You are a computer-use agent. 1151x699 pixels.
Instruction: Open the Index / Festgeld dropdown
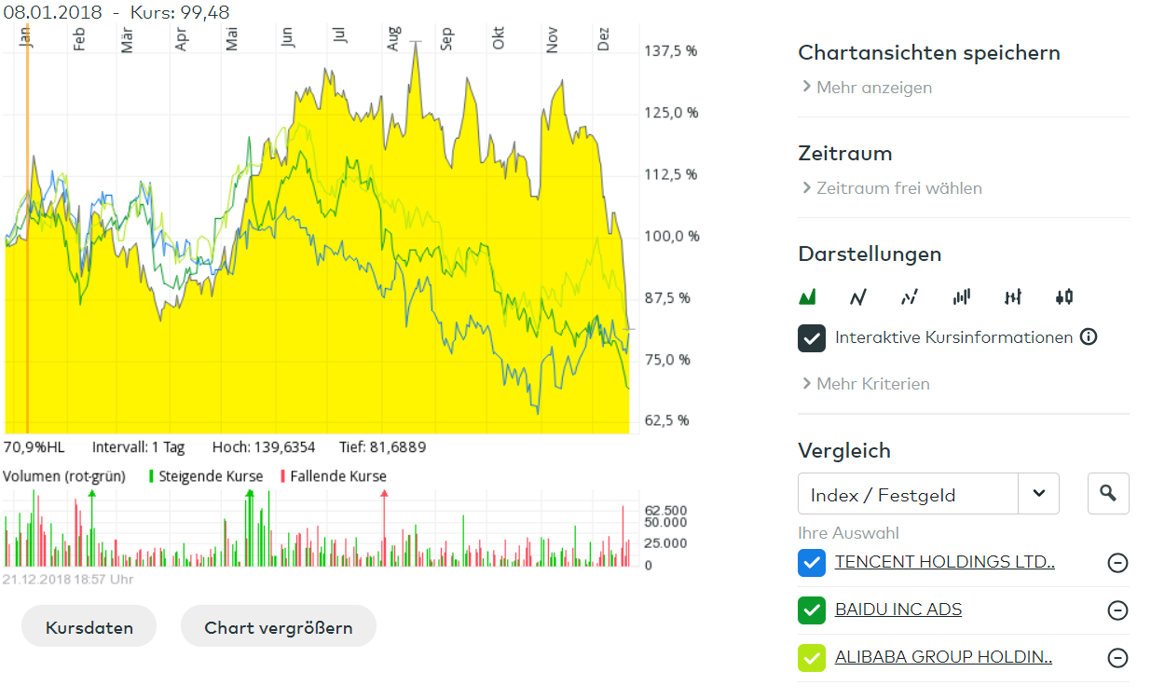tap(1038, 494)
